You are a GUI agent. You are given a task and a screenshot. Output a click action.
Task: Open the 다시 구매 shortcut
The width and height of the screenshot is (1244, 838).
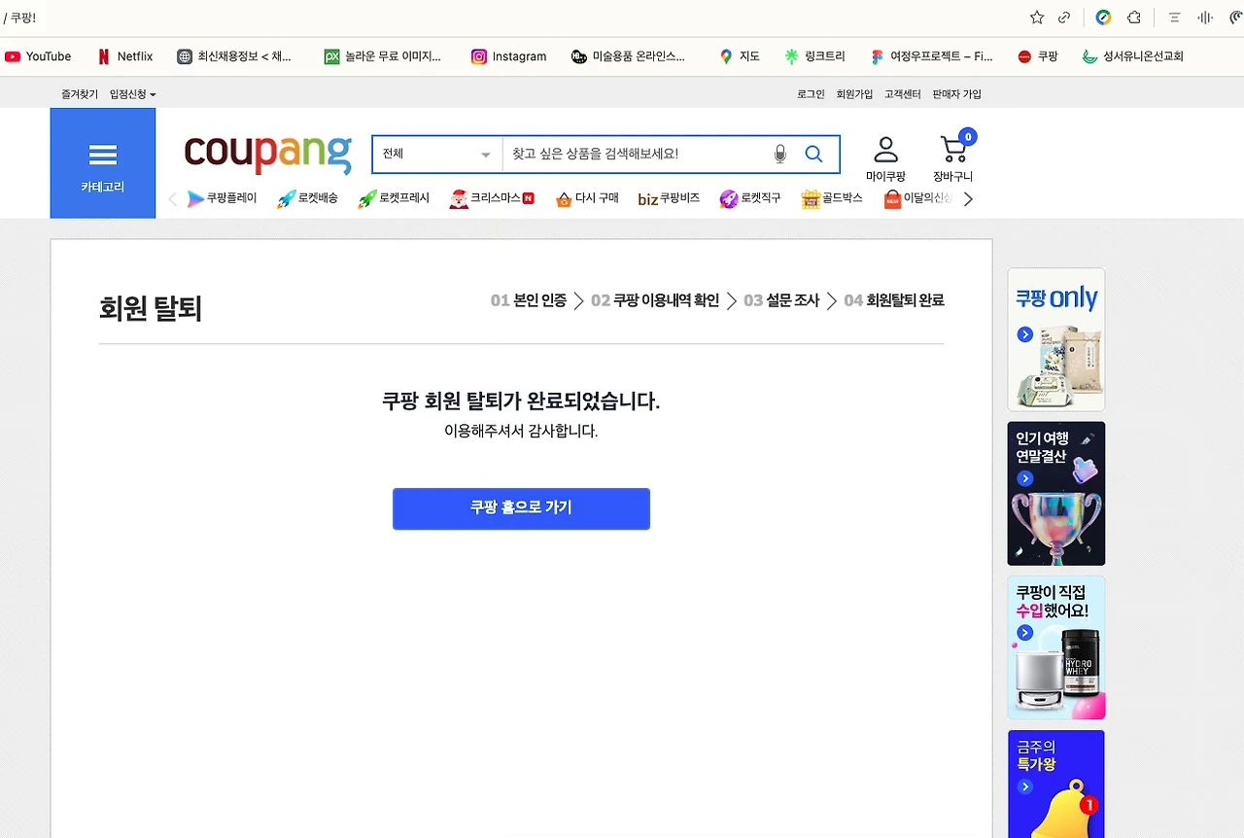pyautogui.click(x=587, y=198)
